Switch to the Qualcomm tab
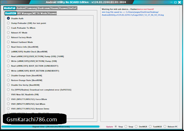184x131 pixels. (44, 8)
